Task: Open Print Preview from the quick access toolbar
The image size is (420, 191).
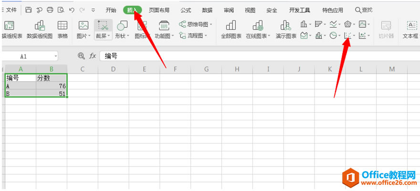Action: click(x=61, y=10)
